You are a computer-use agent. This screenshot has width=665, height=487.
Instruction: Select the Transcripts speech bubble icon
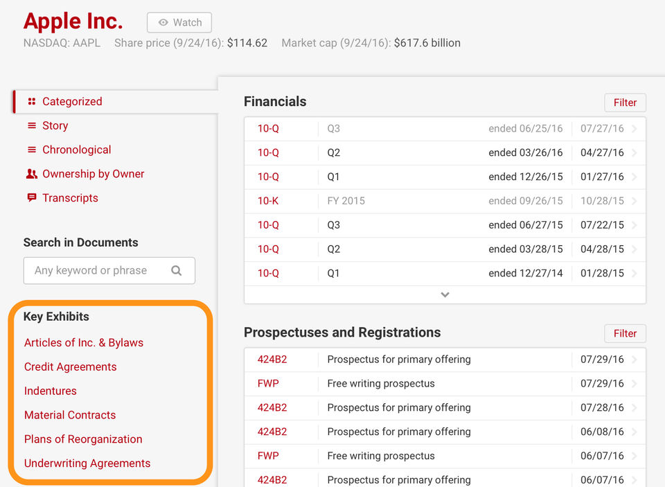click(32, 198)
